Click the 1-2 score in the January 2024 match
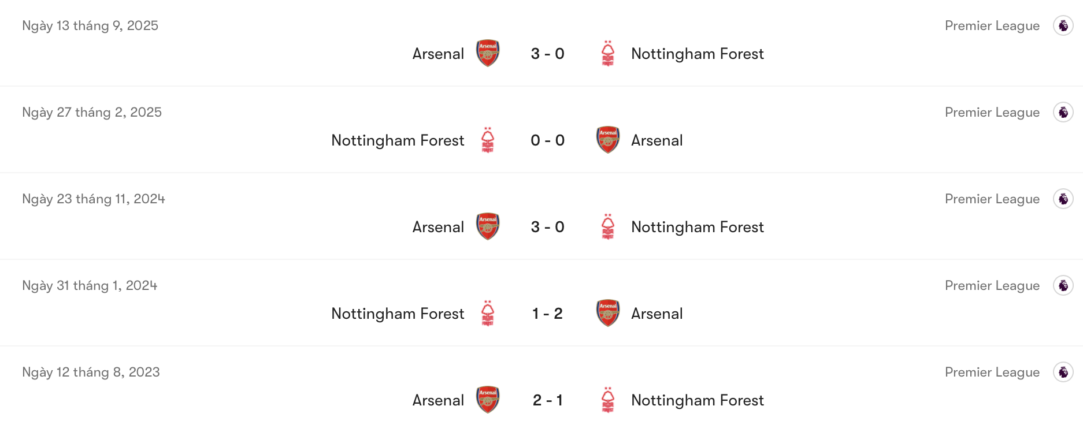Viewport: 1083px width, 432px height. pyautogui.click(x=547, y=313)
